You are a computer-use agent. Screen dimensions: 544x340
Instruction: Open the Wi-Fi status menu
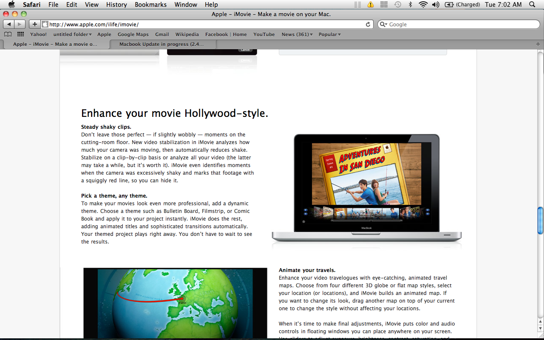point(423,5)
